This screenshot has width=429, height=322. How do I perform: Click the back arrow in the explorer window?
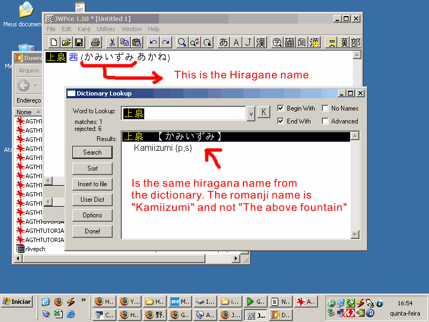click(x=24, y=85)
